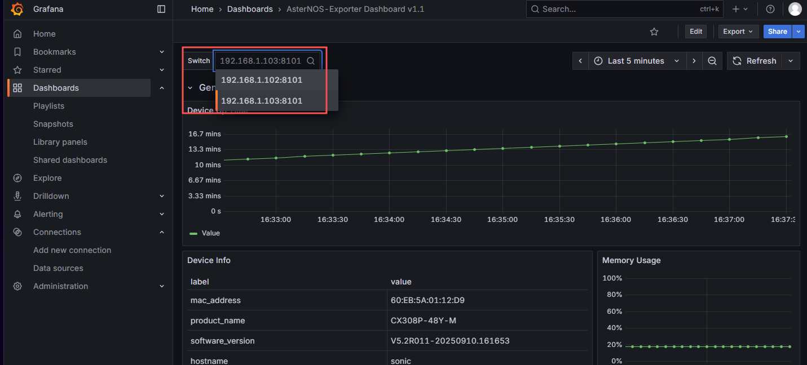Click the Refresh button

coord(754,61)
